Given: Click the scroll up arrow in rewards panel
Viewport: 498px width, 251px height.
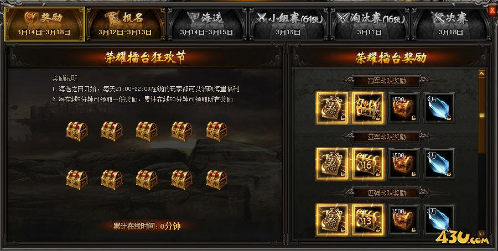Looking at the screenshot, I should [x=482, y=74].
